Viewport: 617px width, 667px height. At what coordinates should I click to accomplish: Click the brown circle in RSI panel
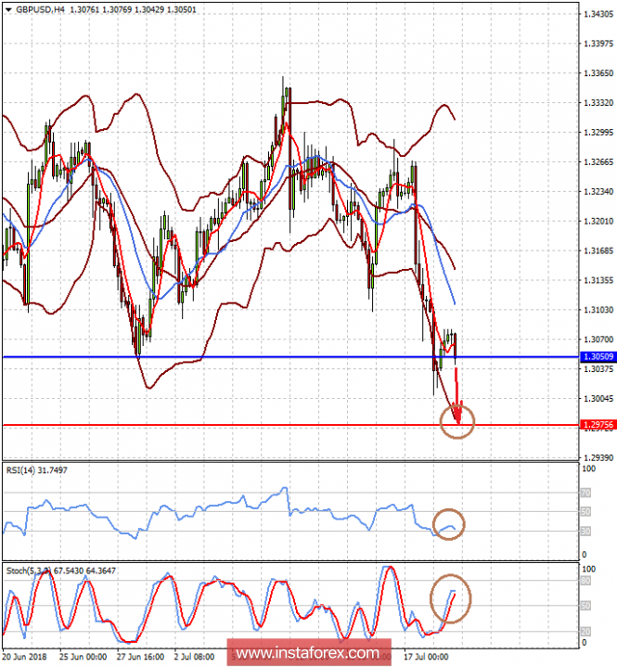point(448,524)
